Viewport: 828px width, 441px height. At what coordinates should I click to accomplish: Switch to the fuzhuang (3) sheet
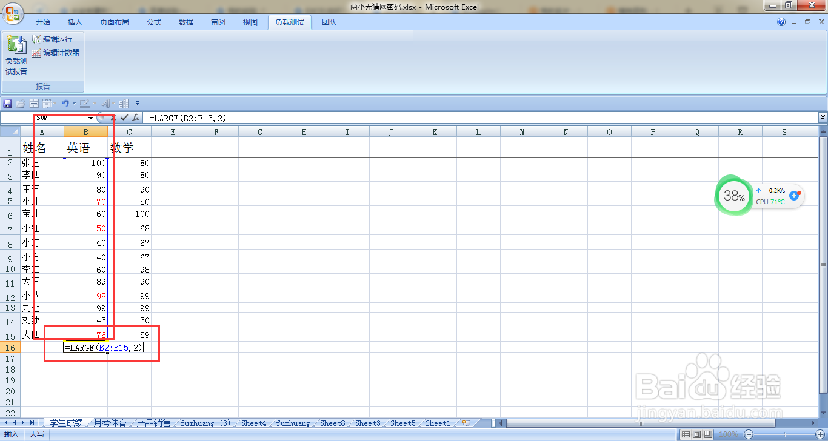point(205,423)
